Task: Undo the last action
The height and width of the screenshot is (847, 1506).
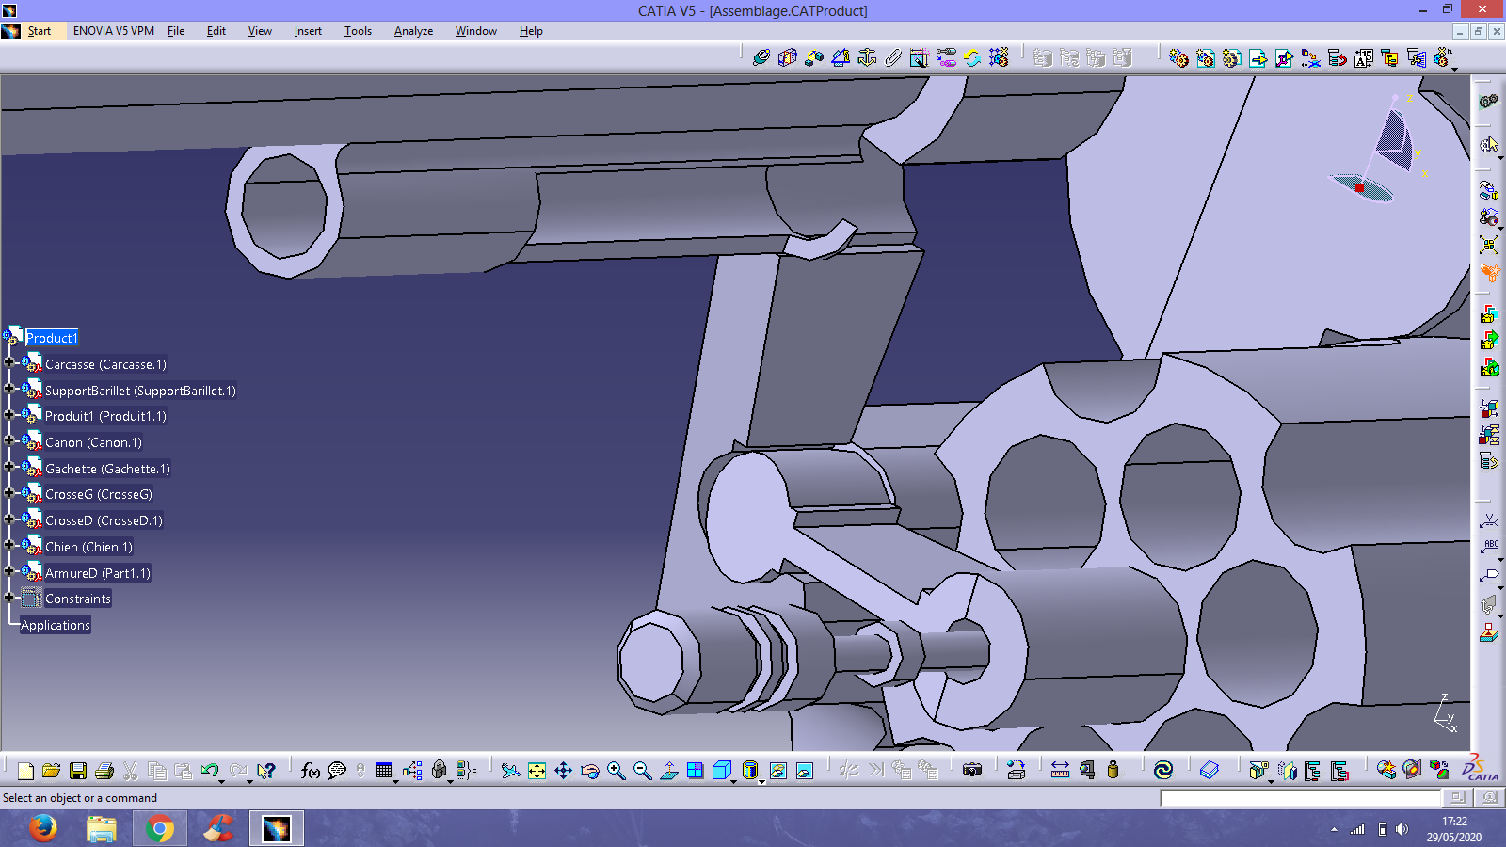Action: [x=209, y=771]
